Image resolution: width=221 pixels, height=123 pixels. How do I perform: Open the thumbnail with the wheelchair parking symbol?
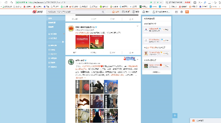82,116
